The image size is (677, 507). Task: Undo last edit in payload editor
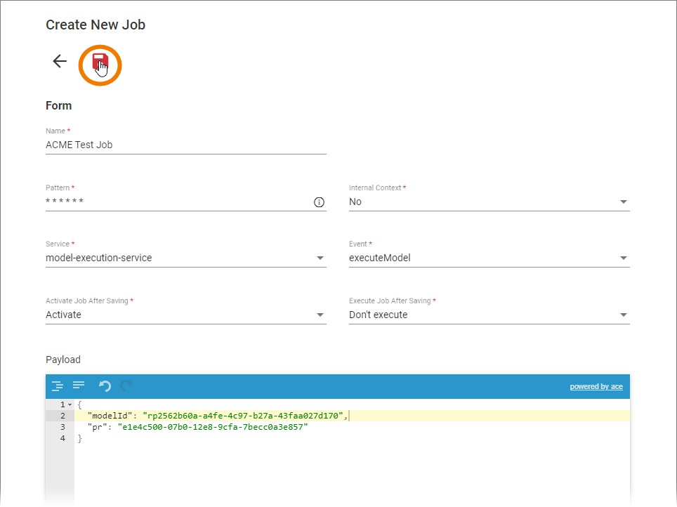tap(105, 386)
